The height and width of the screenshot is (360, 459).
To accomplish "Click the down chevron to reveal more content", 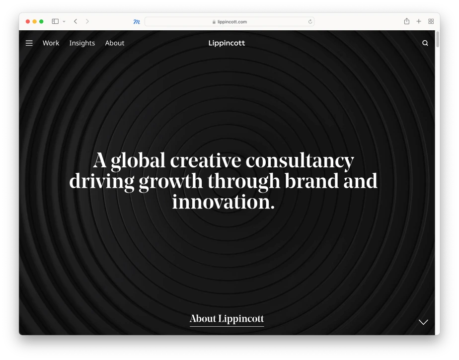I will click(x=423, y=322).
